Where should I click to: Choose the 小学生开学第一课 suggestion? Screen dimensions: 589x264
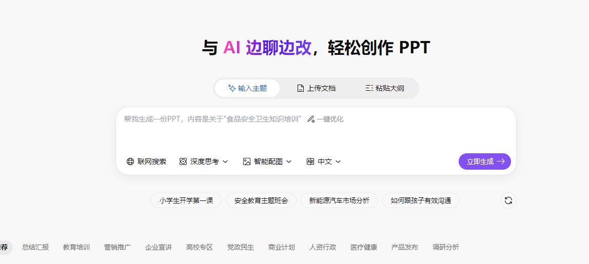pos(186,200)
